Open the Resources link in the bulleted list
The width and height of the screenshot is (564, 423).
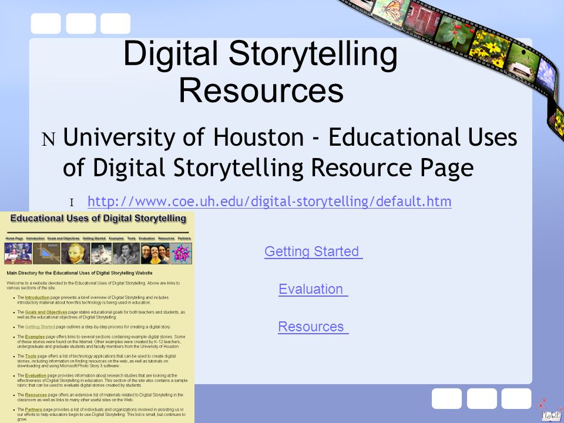coord(36,395)
